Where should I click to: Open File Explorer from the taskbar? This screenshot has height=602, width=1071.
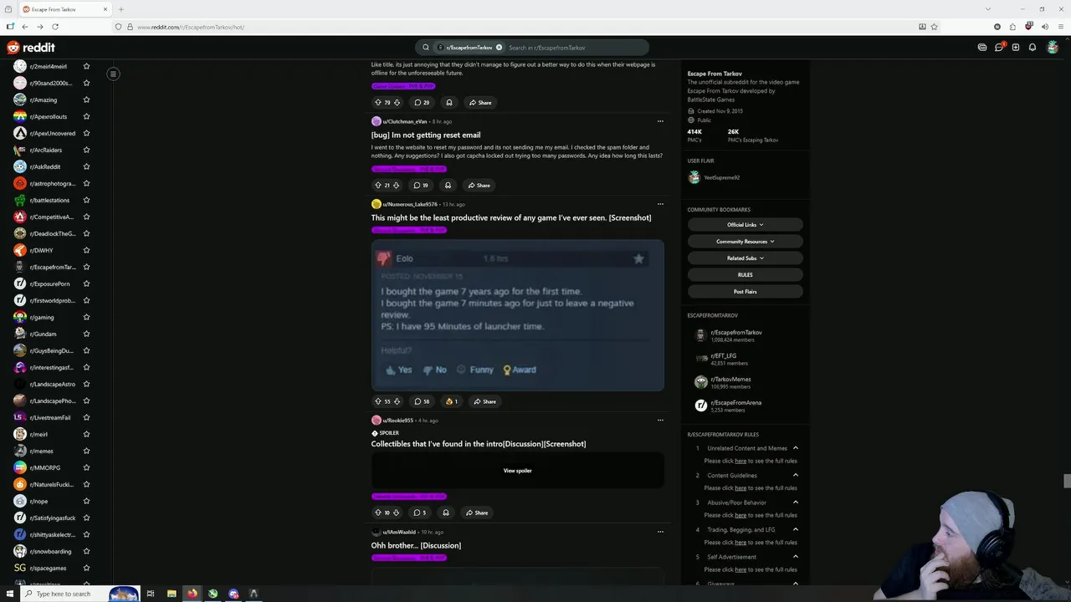172,594
